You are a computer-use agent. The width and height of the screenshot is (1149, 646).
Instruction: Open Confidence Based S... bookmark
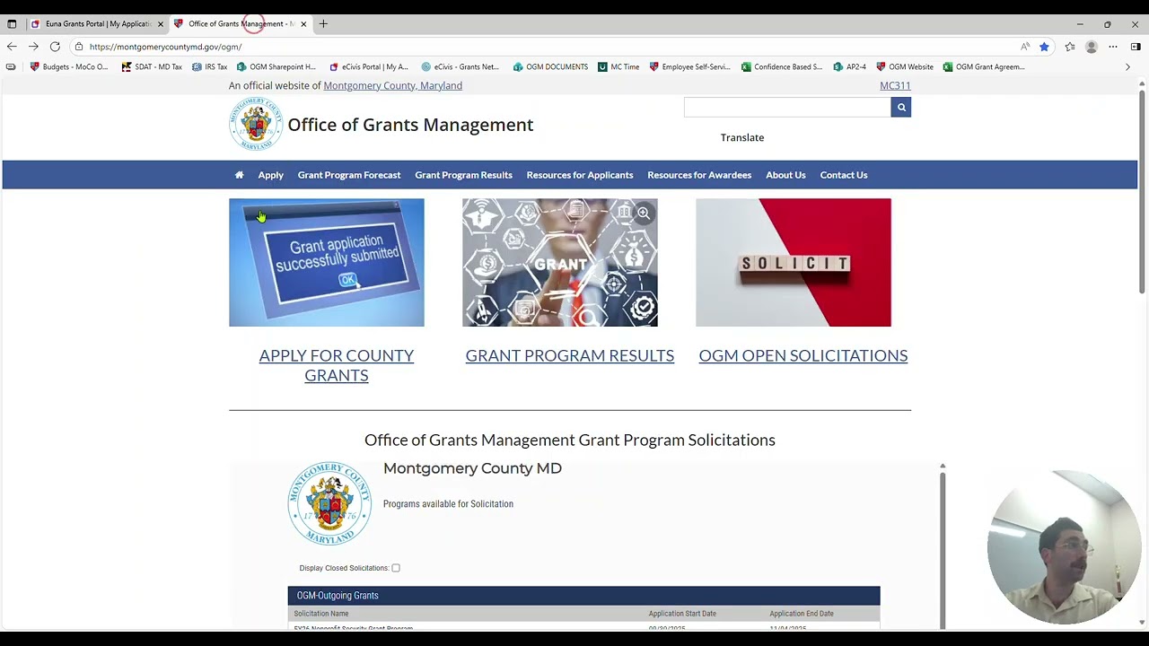pyautogui.click(x=782, y=66)
